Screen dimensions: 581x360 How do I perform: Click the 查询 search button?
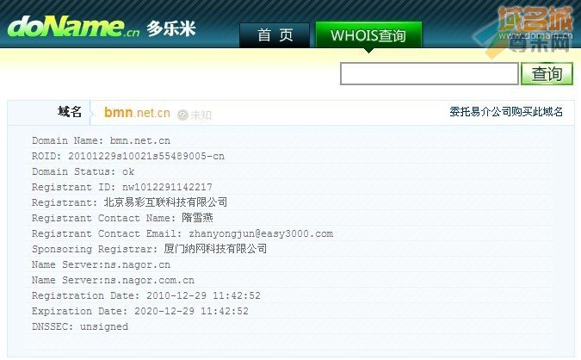(x=547, y=74)
